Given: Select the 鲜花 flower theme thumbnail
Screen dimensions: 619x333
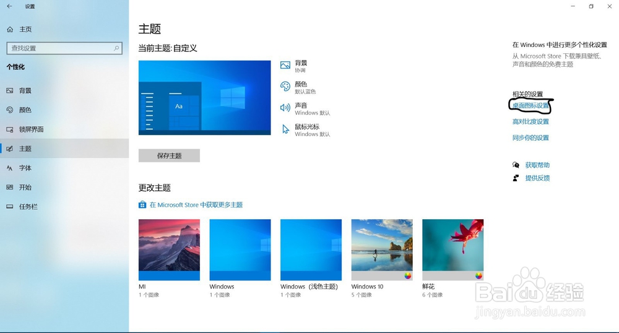Looking at the screenshot, I should click(x=453, y=250).
